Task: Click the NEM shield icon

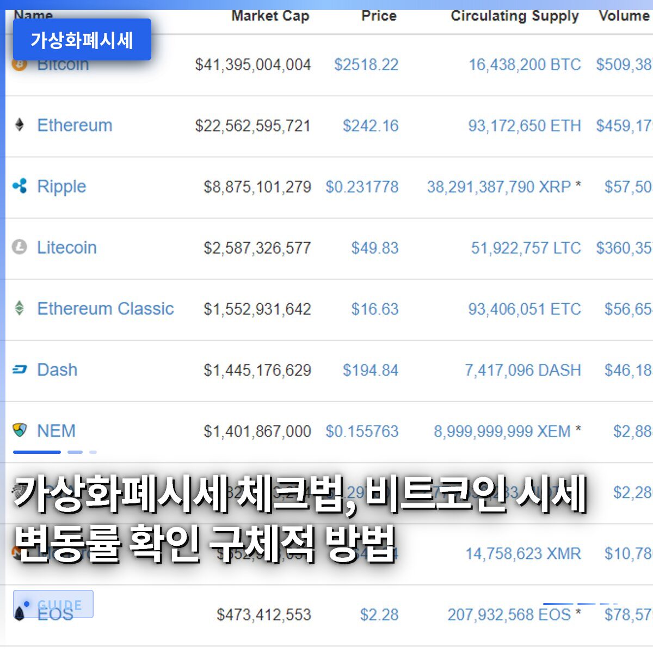Action: click(20, 430)
